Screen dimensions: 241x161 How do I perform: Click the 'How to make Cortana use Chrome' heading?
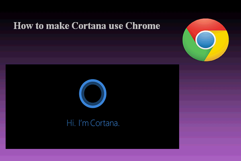87,26
